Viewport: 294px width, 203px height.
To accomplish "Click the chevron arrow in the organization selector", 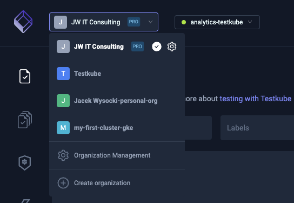I will [x=150, y=22].
